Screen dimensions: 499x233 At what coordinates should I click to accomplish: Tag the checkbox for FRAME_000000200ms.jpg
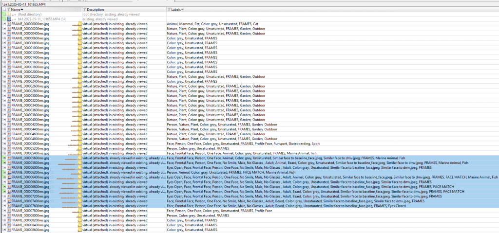(4, 29)
